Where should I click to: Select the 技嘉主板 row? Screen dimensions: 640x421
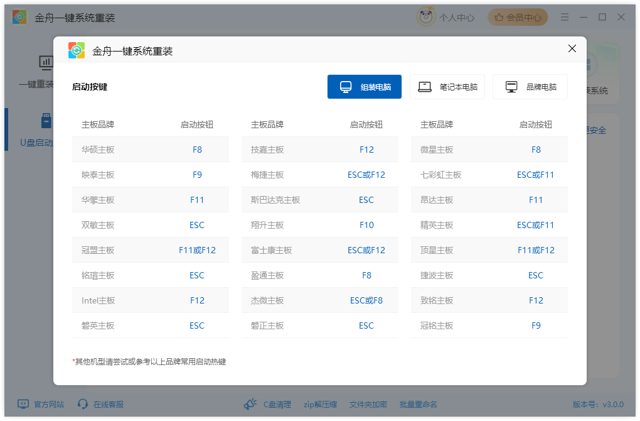click(x=319, y=150)
